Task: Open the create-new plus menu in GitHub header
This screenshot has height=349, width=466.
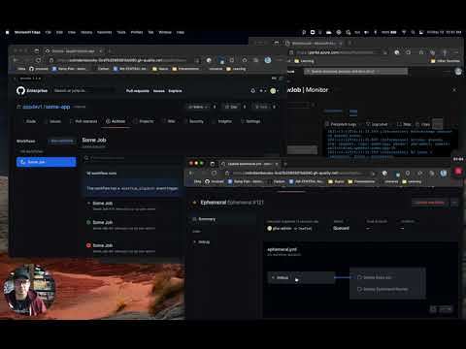Action: [x=262, y=91]
